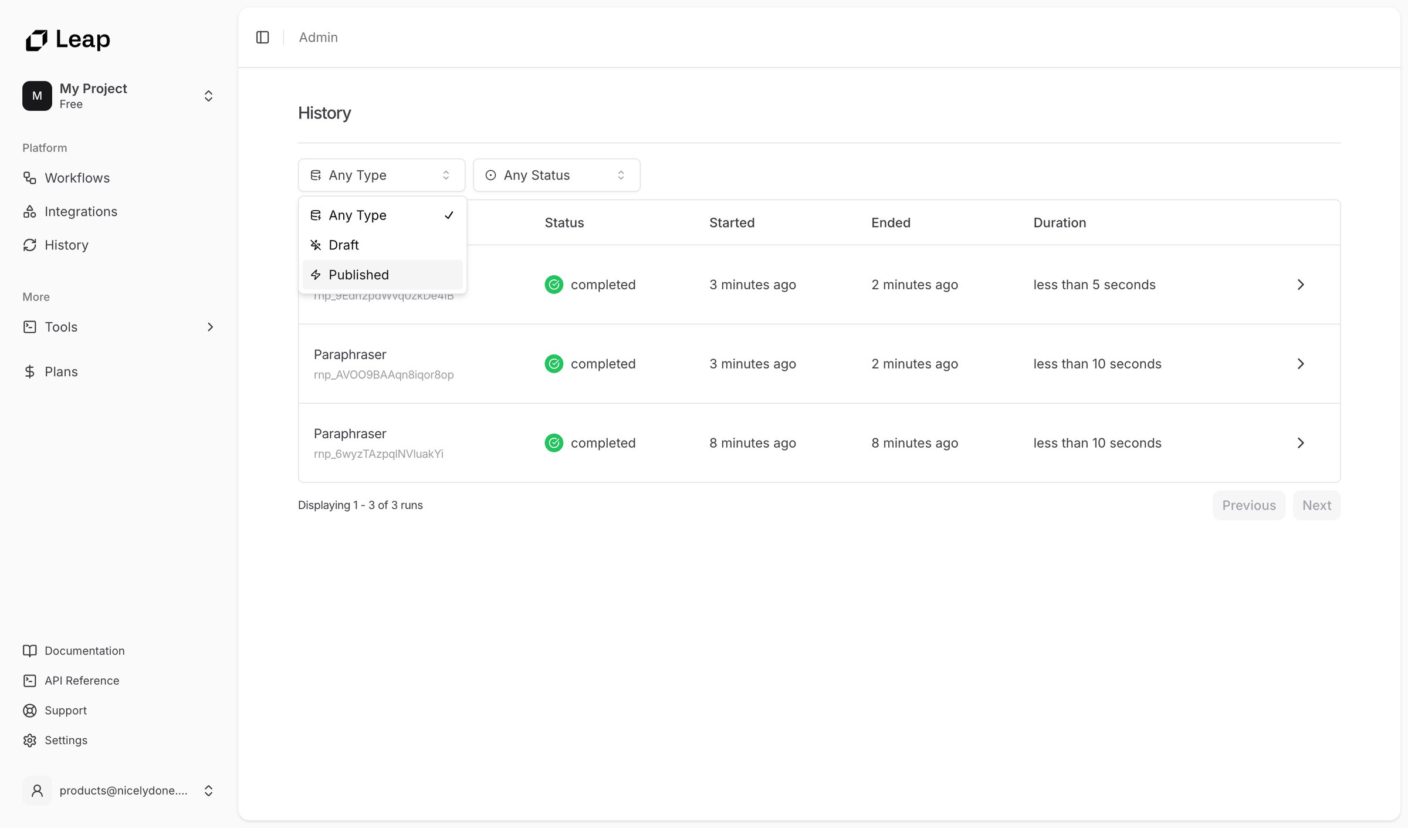This screenshot has height=828, width=1408.
Task: Open details chevron for rnp_6wyzTAzpqlNVluakYi run
Action: tap(1301, 443)
